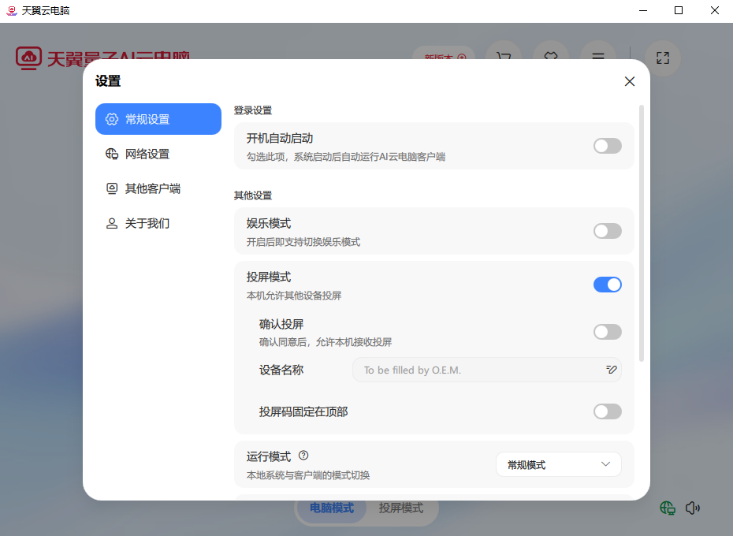Open 网络设置 section
The width and height of the screenshot is (733, 536).
[x=158, y=154]
